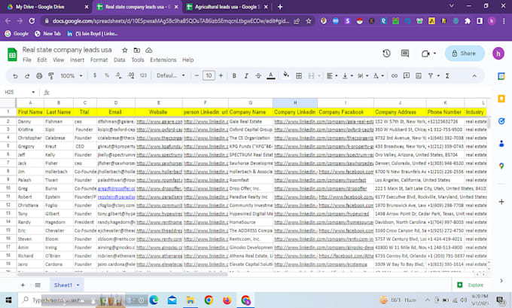The width and height of the screenshot is (512, 308).
Task: Open number format 123 dropdown
Action: pos(143,75)
